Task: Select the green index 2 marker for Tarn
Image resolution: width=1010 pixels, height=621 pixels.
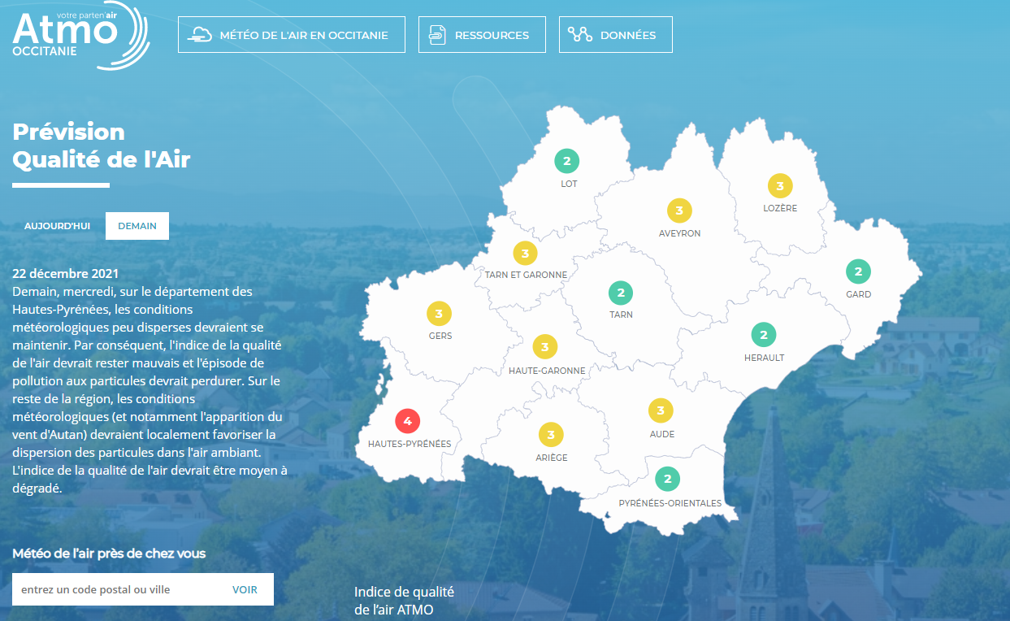Action: (621, 293)
